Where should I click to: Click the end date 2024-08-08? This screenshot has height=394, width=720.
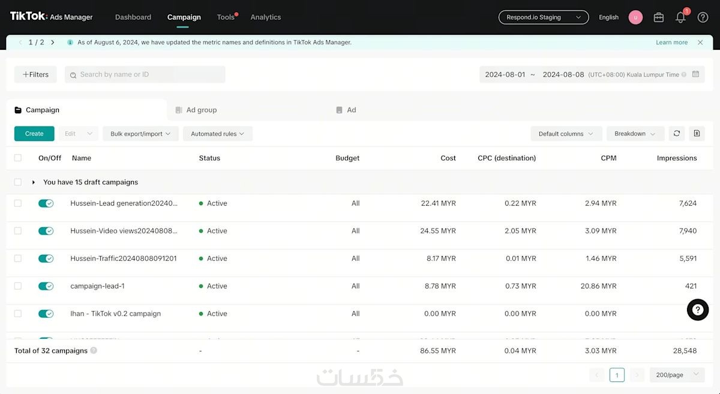pos(563,74)
